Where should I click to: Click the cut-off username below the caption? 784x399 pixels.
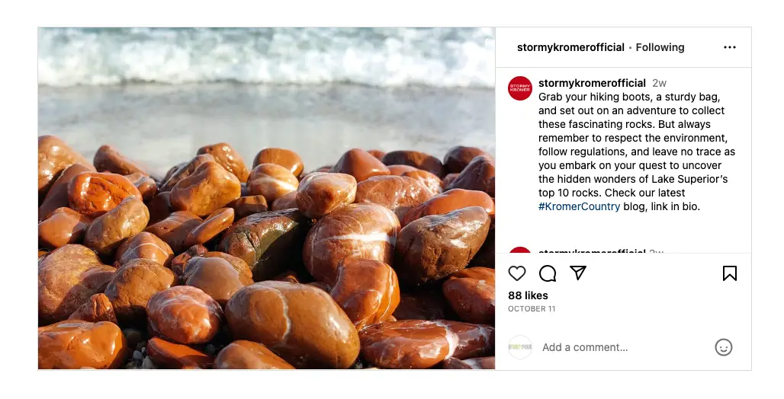point(592,251)
